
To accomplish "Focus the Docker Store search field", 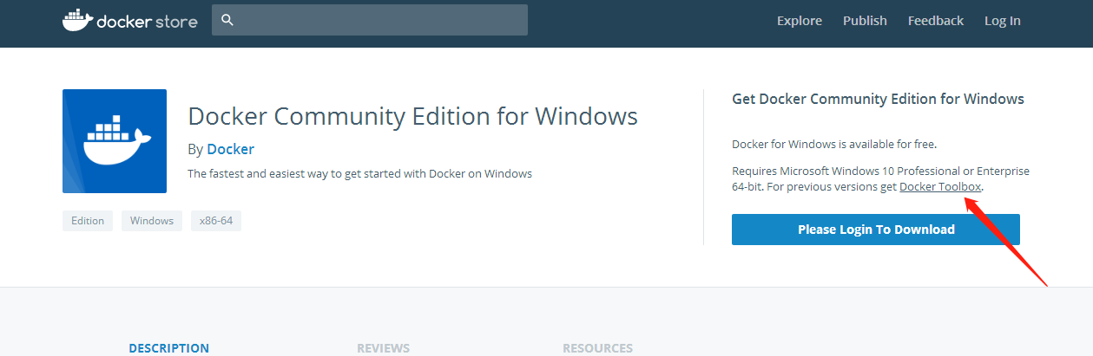I will (x=370, y=20).
